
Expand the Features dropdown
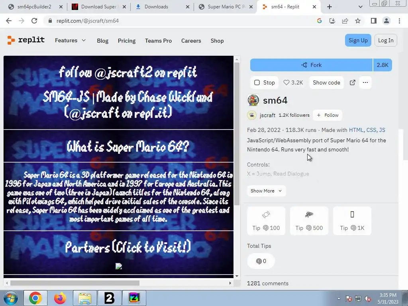70,40
